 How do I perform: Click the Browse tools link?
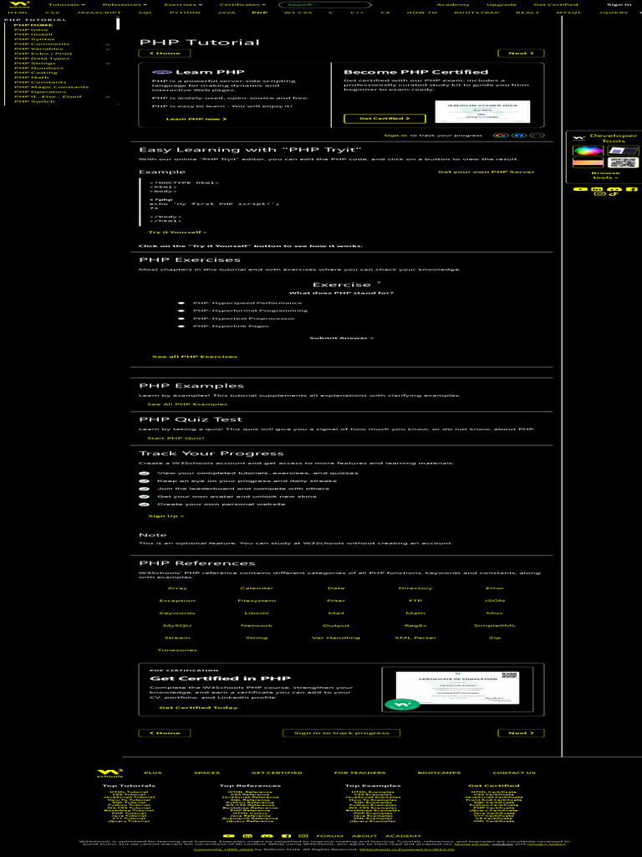[605, 175]
